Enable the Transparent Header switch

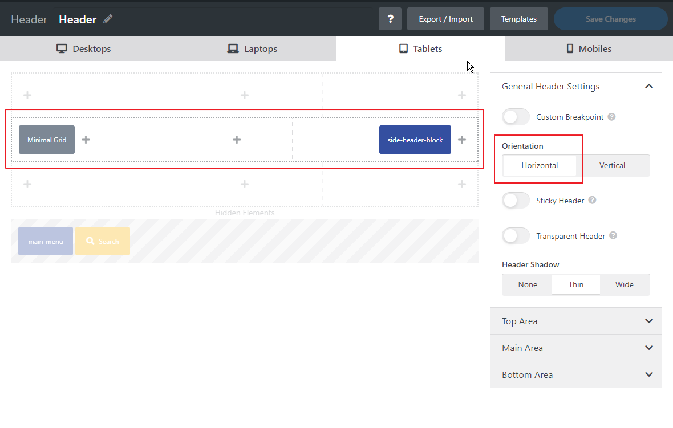coord(516,235)
